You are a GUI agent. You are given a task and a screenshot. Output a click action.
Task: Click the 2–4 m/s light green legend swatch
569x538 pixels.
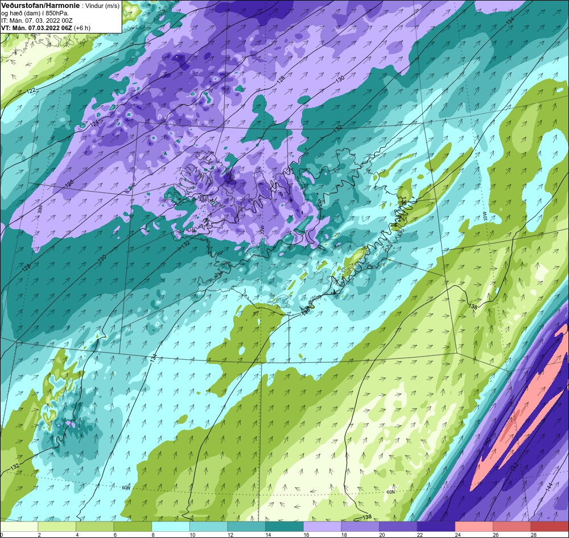click(57, 527)
